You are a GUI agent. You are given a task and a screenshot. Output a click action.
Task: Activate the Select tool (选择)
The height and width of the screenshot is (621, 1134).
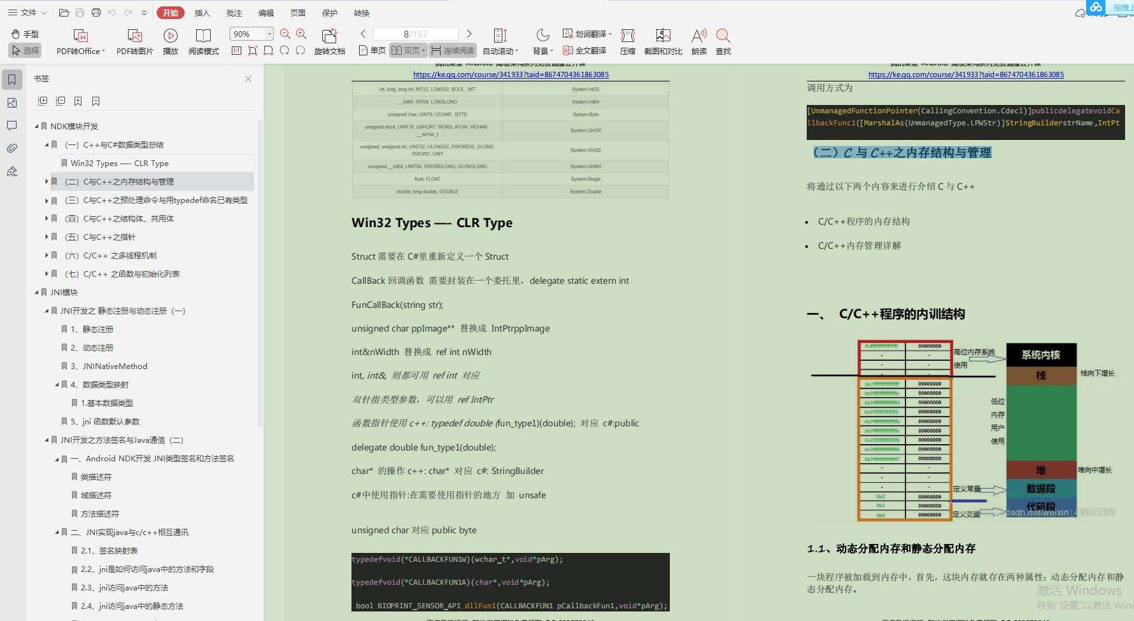[x=25, y=50]
